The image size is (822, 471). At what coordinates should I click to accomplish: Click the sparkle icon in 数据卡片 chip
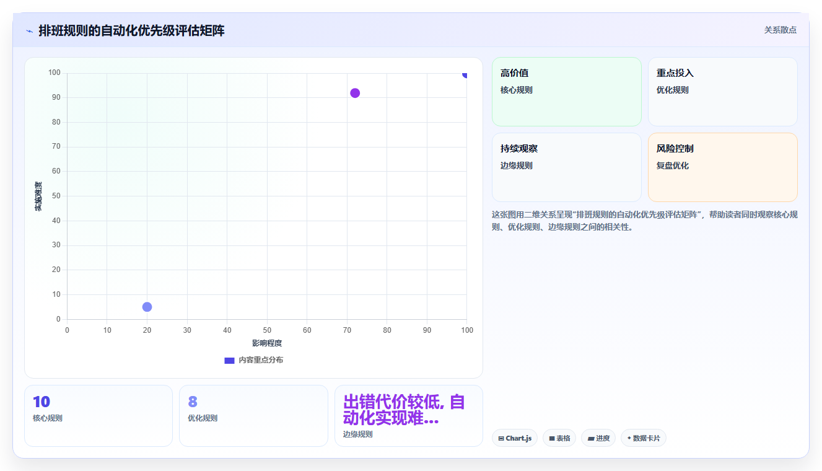coord(629,438)
